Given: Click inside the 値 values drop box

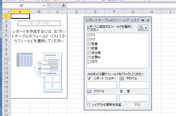Looking at the screenshot, I should pyautogui.click(x=134, y=98).
